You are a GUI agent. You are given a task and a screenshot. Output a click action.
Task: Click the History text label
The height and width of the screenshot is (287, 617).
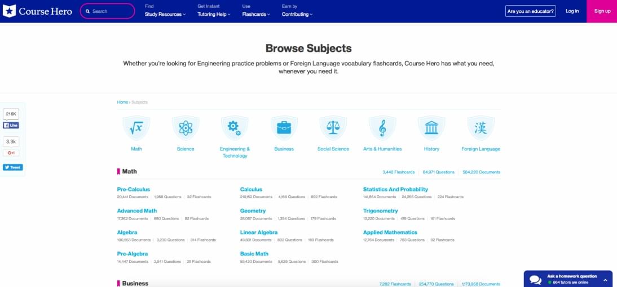click(431, 149)
